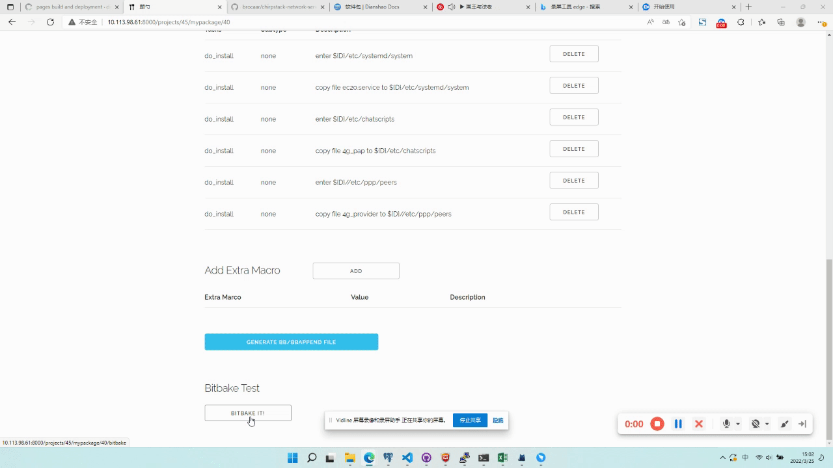The width and height of the screenshot is (833, 468).
Task: Click ADD next to Add Extra Macro
Action: [x=356, y=271]
